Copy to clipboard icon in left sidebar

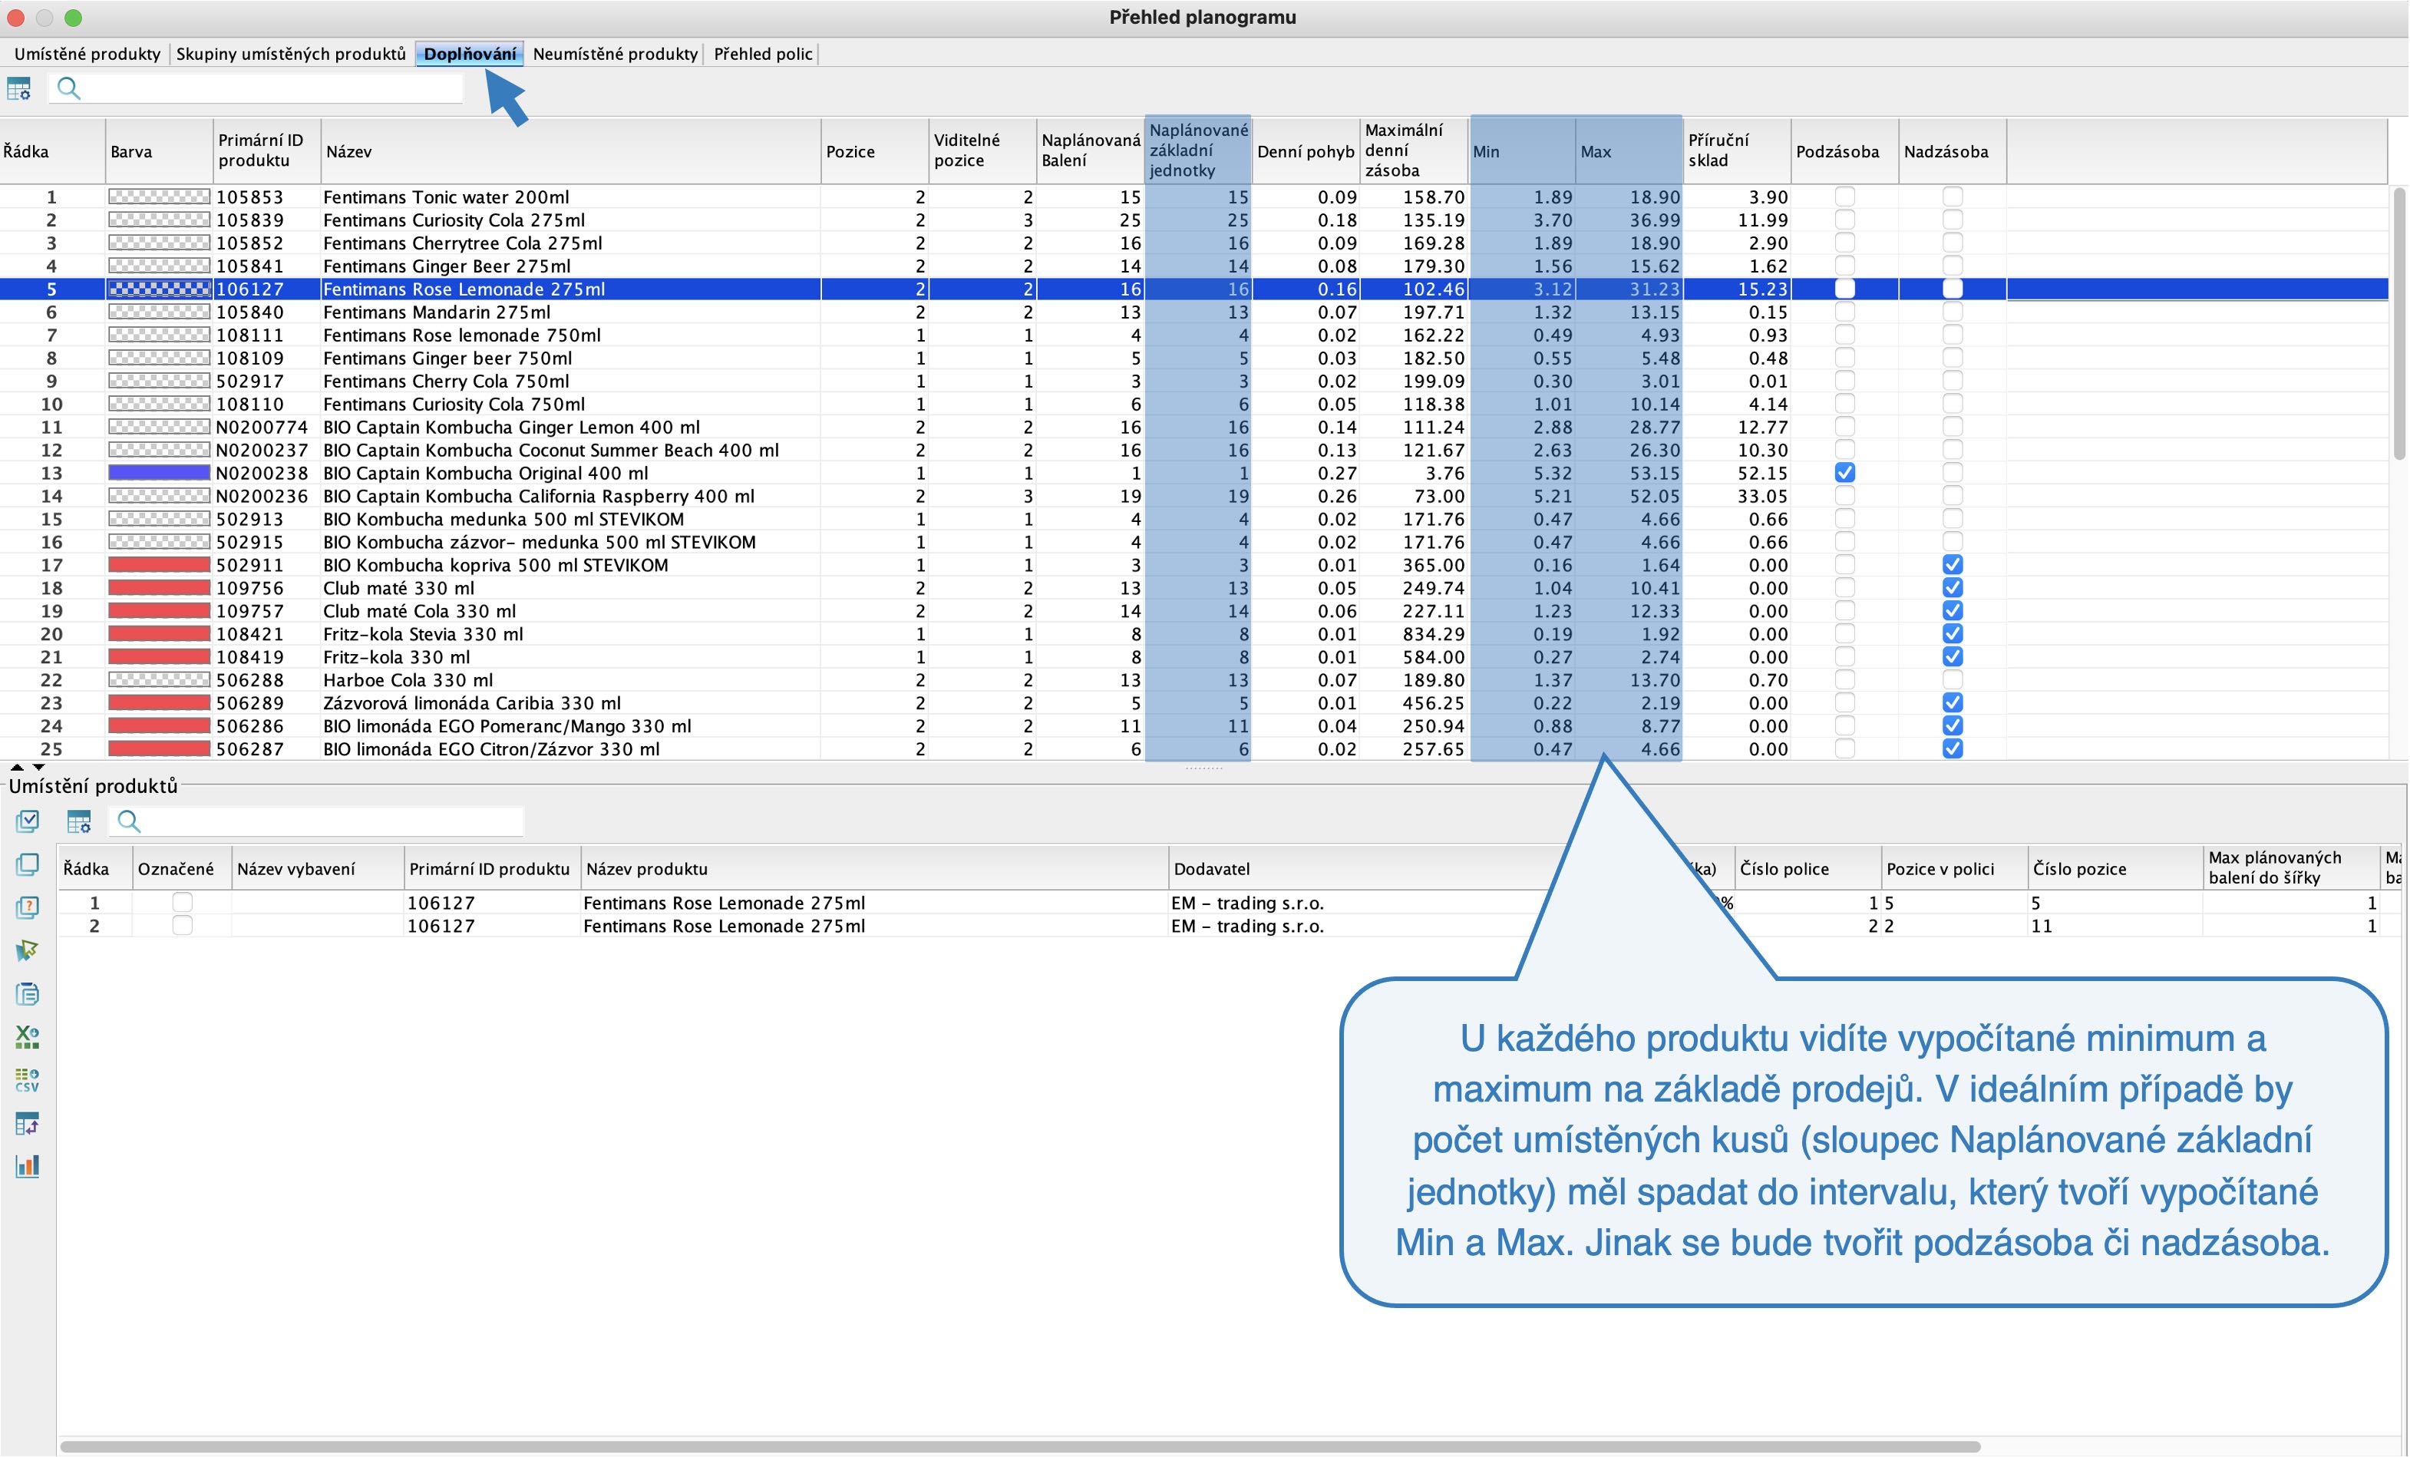point(28,994)
